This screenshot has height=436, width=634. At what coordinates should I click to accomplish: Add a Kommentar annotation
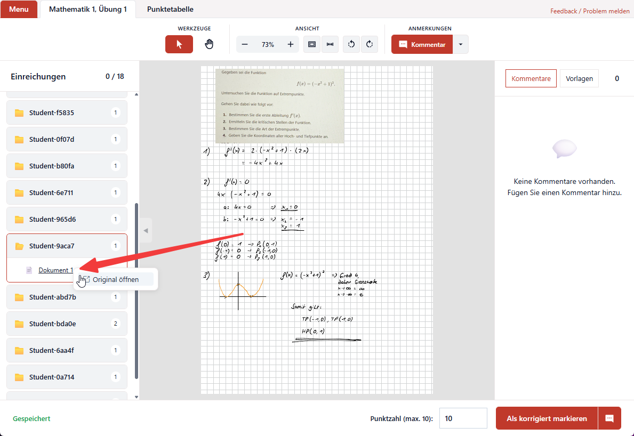[422, 44]
